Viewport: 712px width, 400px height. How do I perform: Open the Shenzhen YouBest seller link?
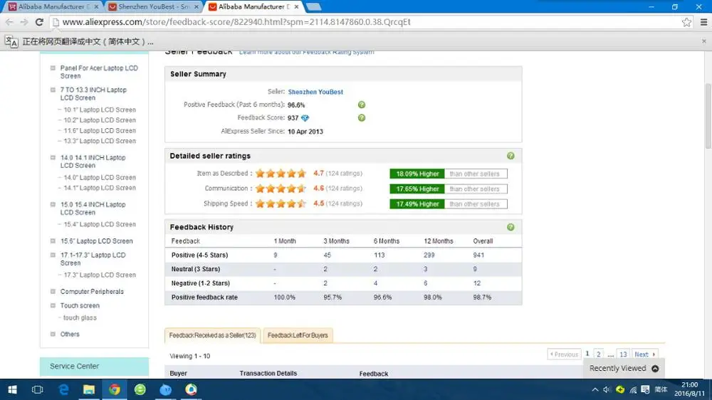(x=315, y=92)
